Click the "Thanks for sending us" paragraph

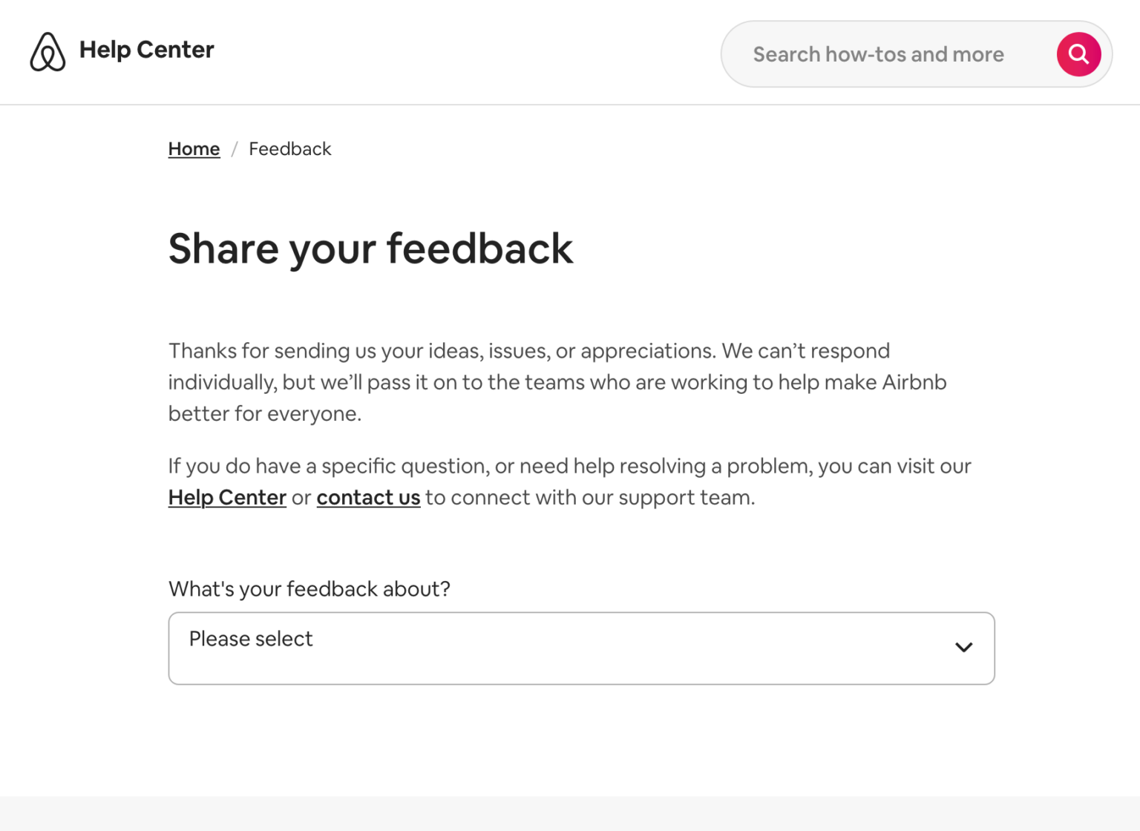(x=528, y=351)
